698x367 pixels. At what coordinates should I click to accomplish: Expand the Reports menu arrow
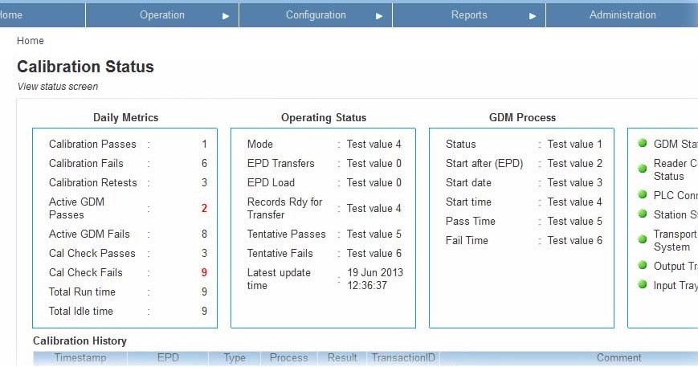pyautogui.click(x=533, y=16)
